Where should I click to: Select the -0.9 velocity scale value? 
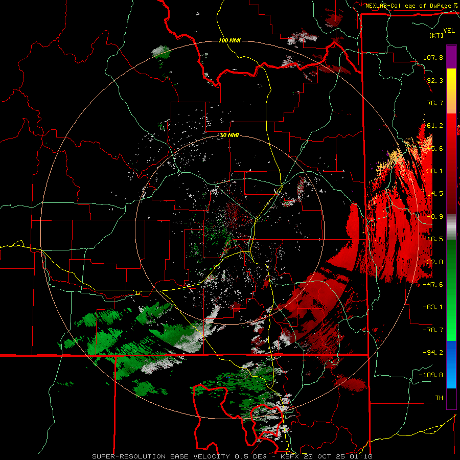coord(435,217)
